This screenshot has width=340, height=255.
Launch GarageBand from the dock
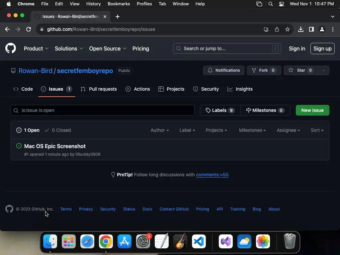coord(180,241)
